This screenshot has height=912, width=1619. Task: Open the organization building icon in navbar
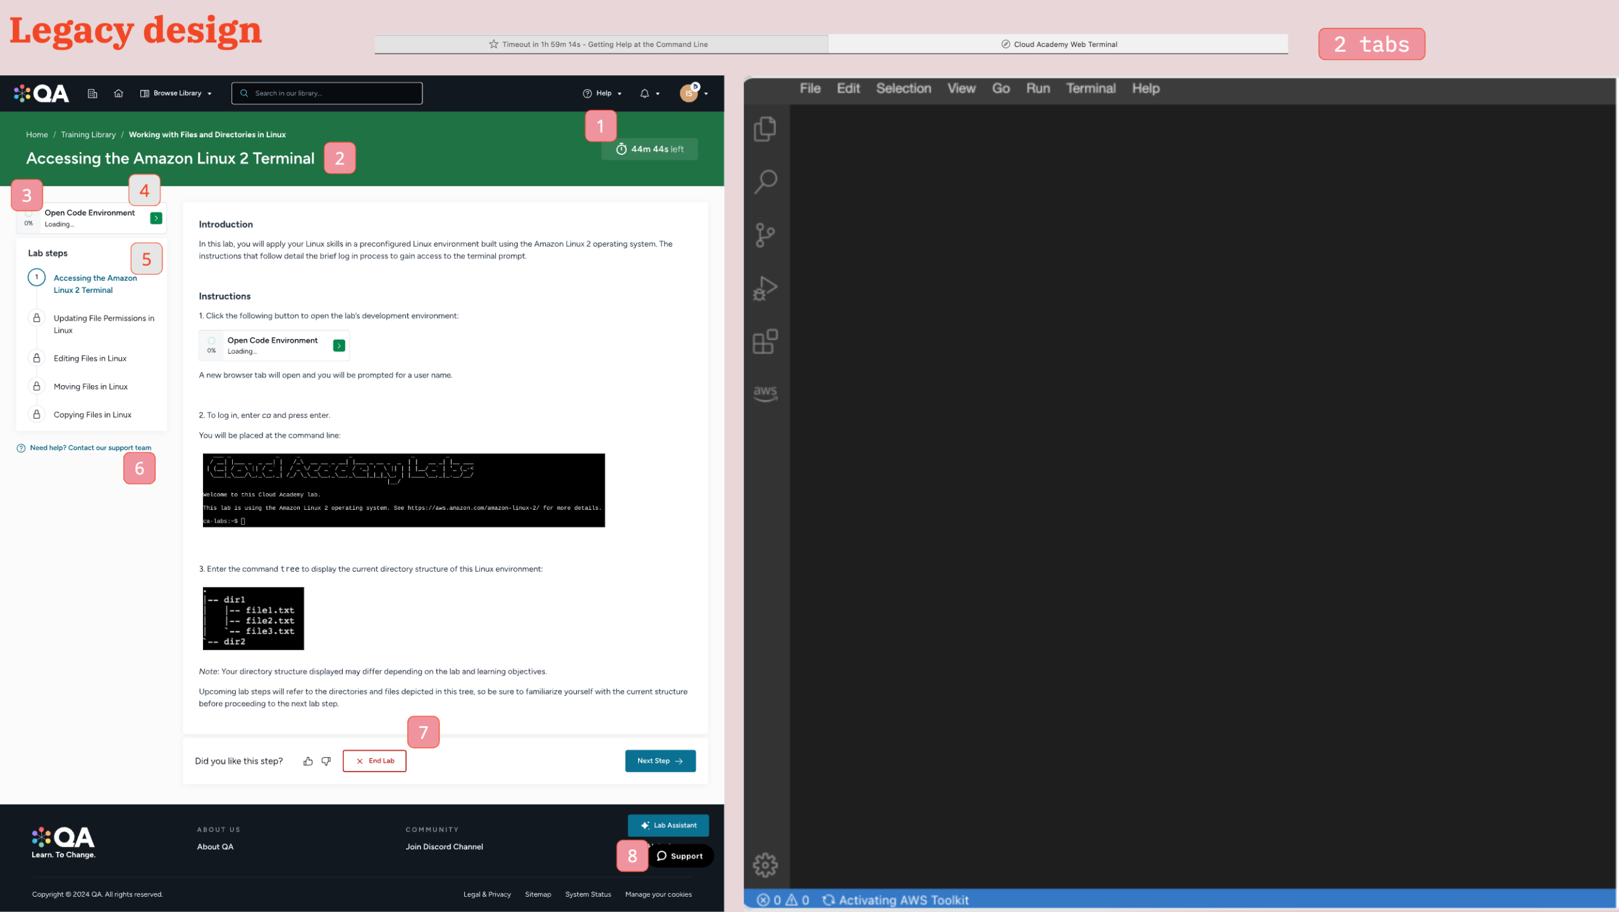(x=92, y=94)
